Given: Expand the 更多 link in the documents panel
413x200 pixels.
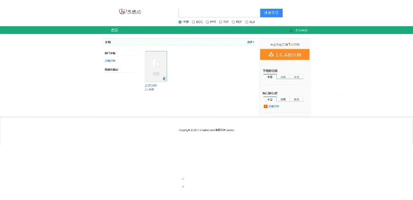Looking at the screenshot, I should coord(251,42).
